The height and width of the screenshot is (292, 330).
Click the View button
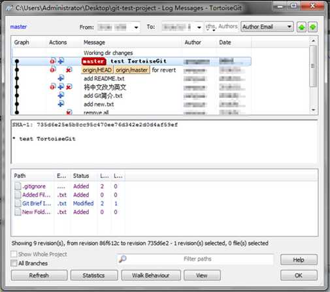(202, 276)
